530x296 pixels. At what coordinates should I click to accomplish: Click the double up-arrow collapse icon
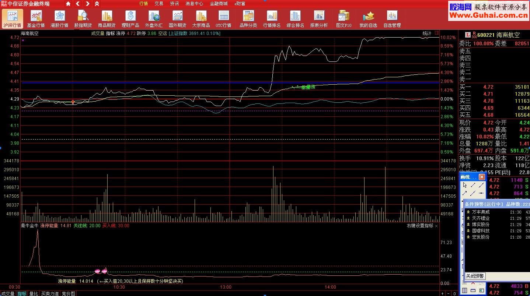pos(97,4)
